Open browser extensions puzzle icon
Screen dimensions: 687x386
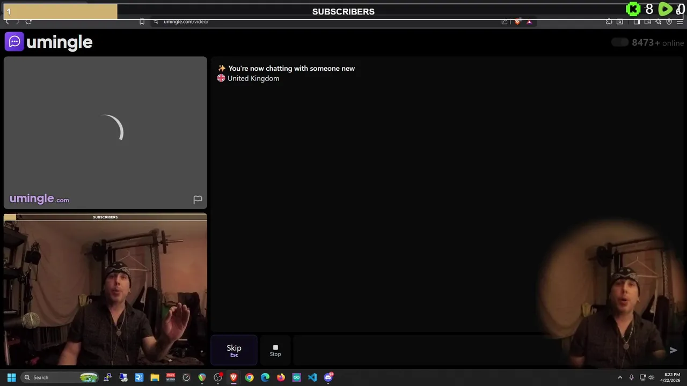(609, 21)
